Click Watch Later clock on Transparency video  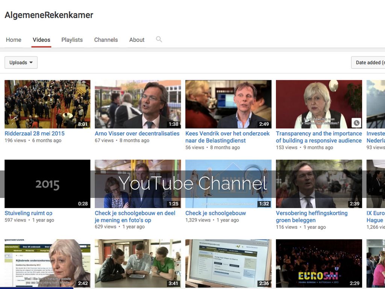(356, 123)
